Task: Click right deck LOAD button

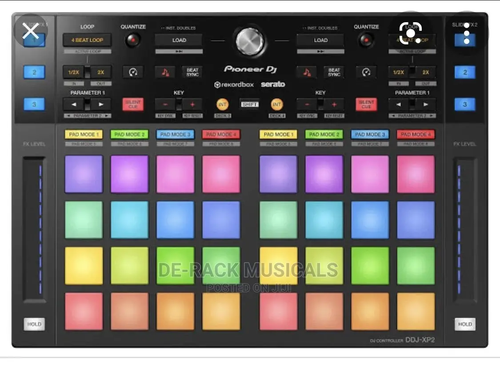Action: (x=320, y=40)
